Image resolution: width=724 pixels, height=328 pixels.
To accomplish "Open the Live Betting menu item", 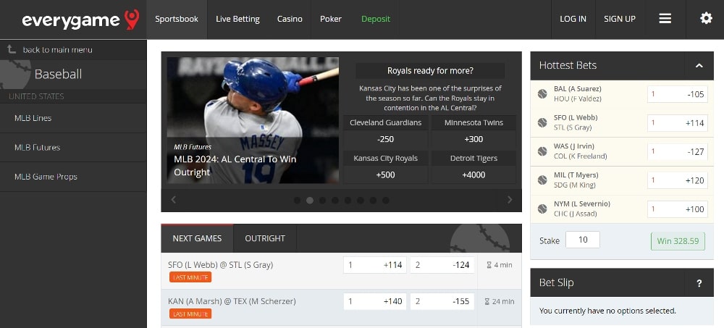I will click(237, 19).
